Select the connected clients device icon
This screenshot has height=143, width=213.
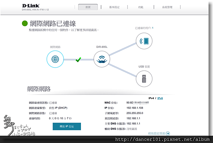point(144,41)
